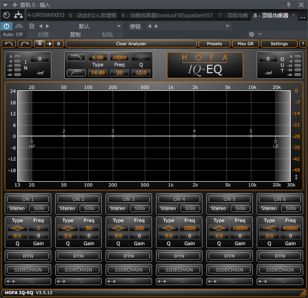Enable band ON 6

(280, 199)
